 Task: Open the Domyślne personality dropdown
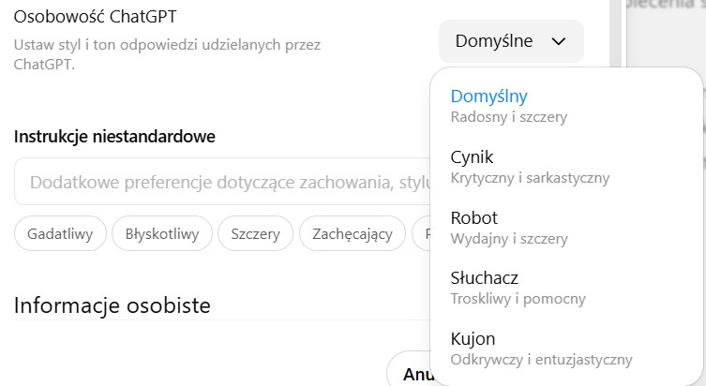click(510, 41)
